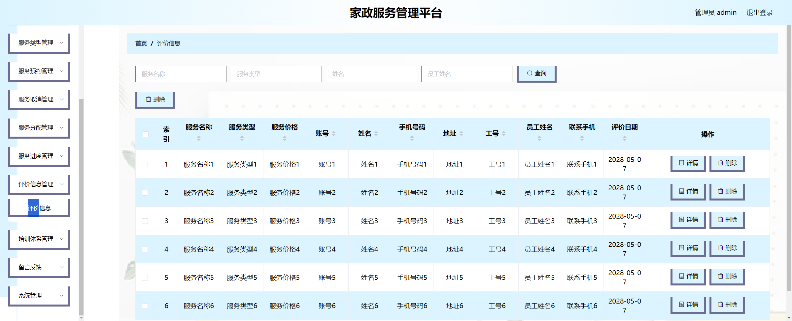
Task: Open 详情 for row 服务名称1
Action: (688, 163)
